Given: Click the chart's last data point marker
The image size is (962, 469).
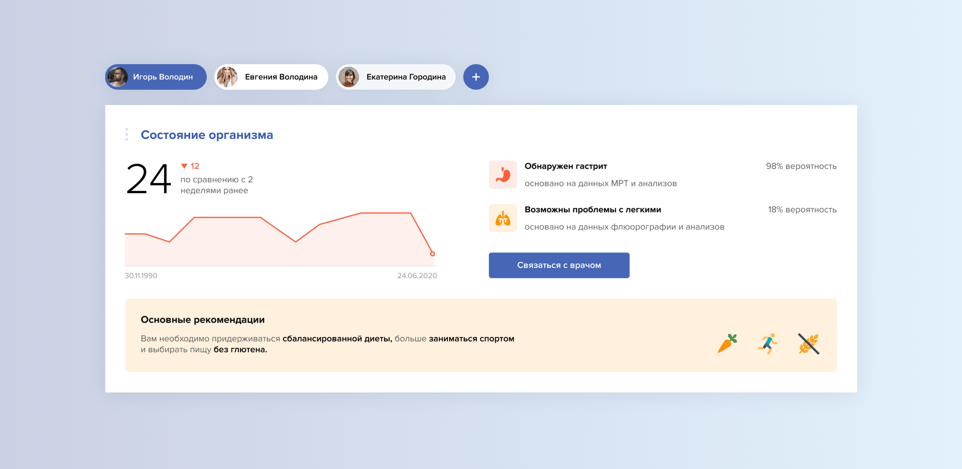Looking at the screenshot, I should 433,254.
